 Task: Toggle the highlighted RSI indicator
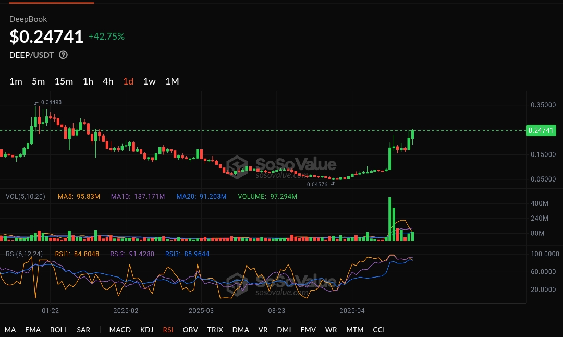168,330
